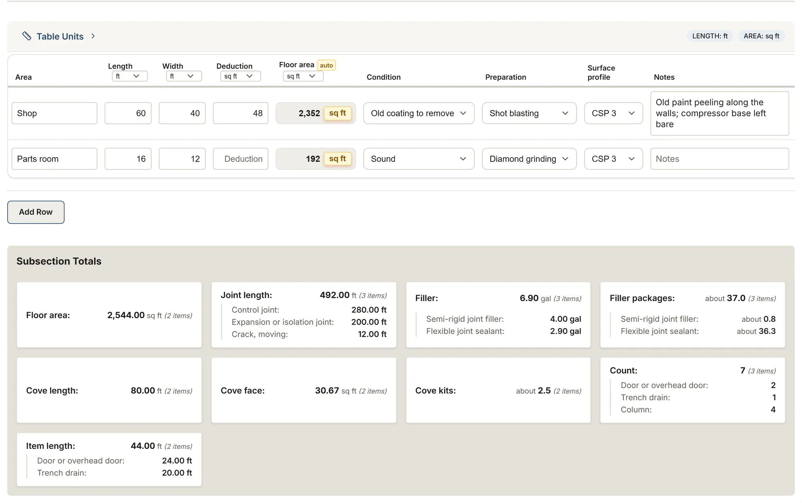
Task: Open the Old coating to remove dropdown
Action: (x=419, y=113)
